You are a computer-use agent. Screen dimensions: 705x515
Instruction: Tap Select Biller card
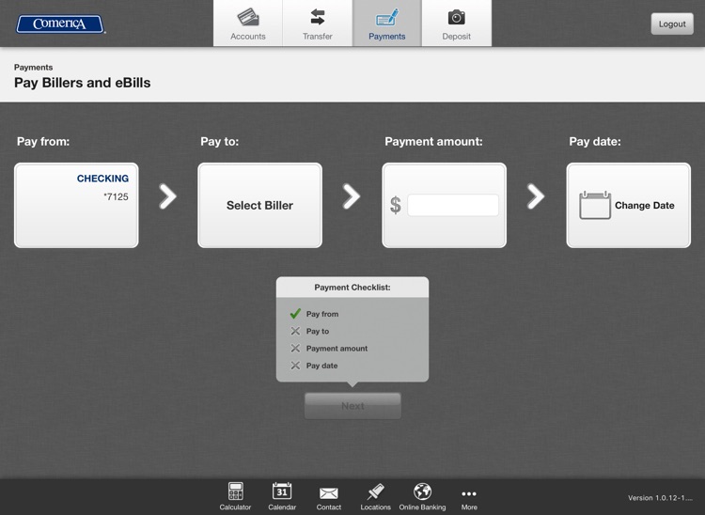[x=259, y=205]
